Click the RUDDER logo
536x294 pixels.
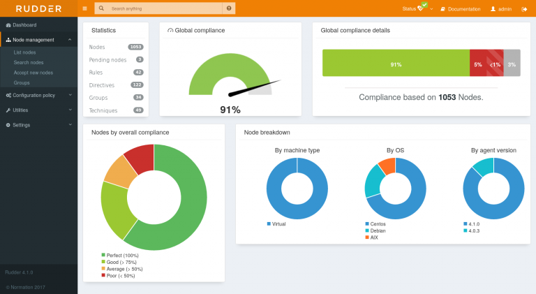pos(38,8)
